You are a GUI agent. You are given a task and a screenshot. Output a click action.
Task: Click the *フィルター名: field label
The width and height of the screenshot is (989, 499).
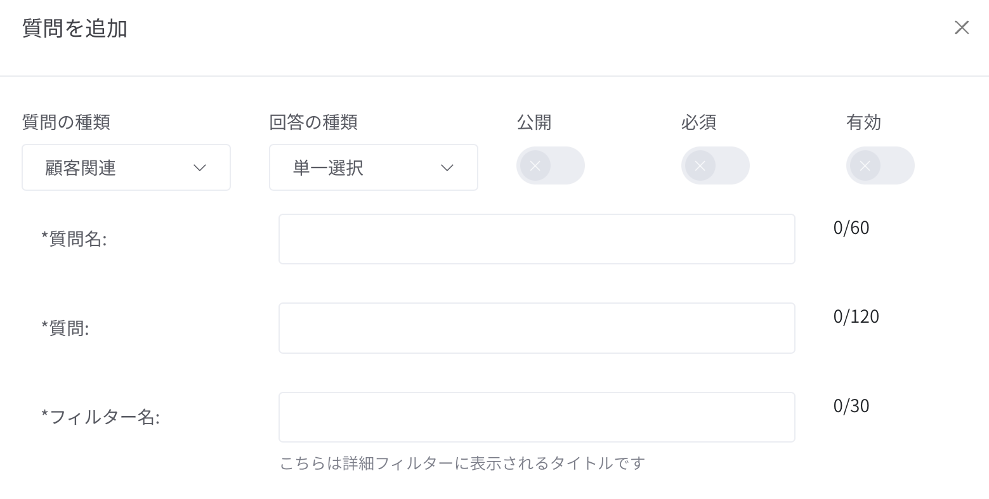100,417
